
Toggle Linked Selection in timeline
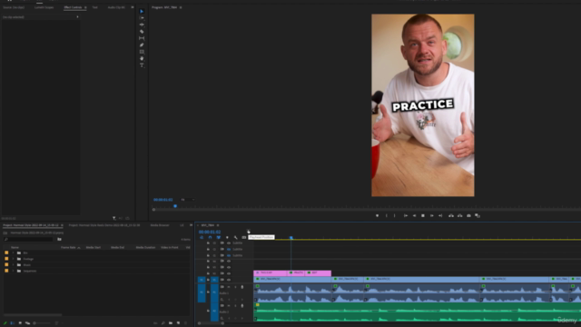pos(219,237)
